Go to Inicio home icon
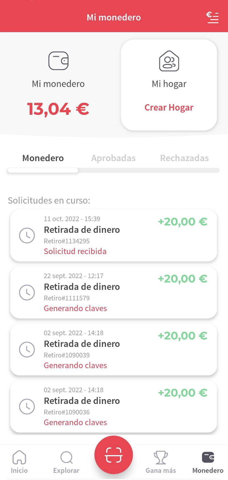This screenshot has height=480, width=228. [19, 457]
